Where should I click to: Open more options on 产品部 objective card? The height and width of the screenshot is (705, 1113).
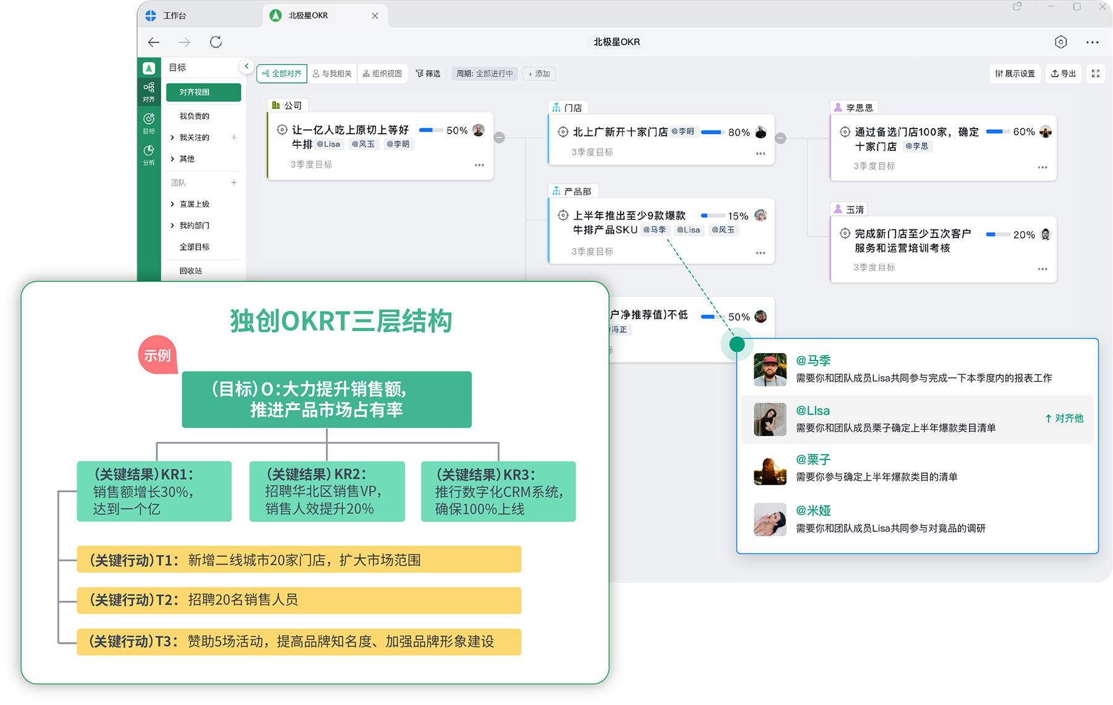tap(761, 253)
